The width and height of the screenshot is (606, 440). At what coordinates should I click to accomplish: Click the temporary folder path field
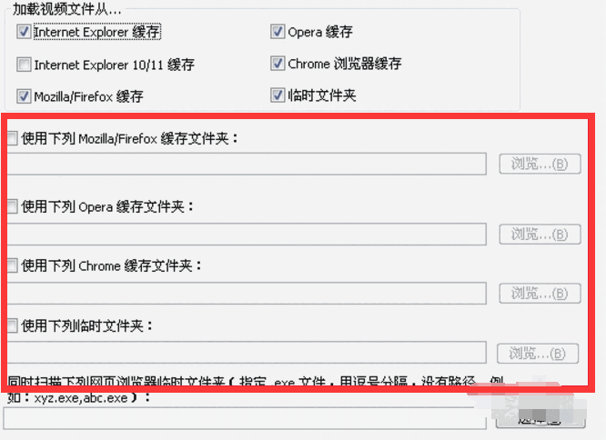click(247, 353)
